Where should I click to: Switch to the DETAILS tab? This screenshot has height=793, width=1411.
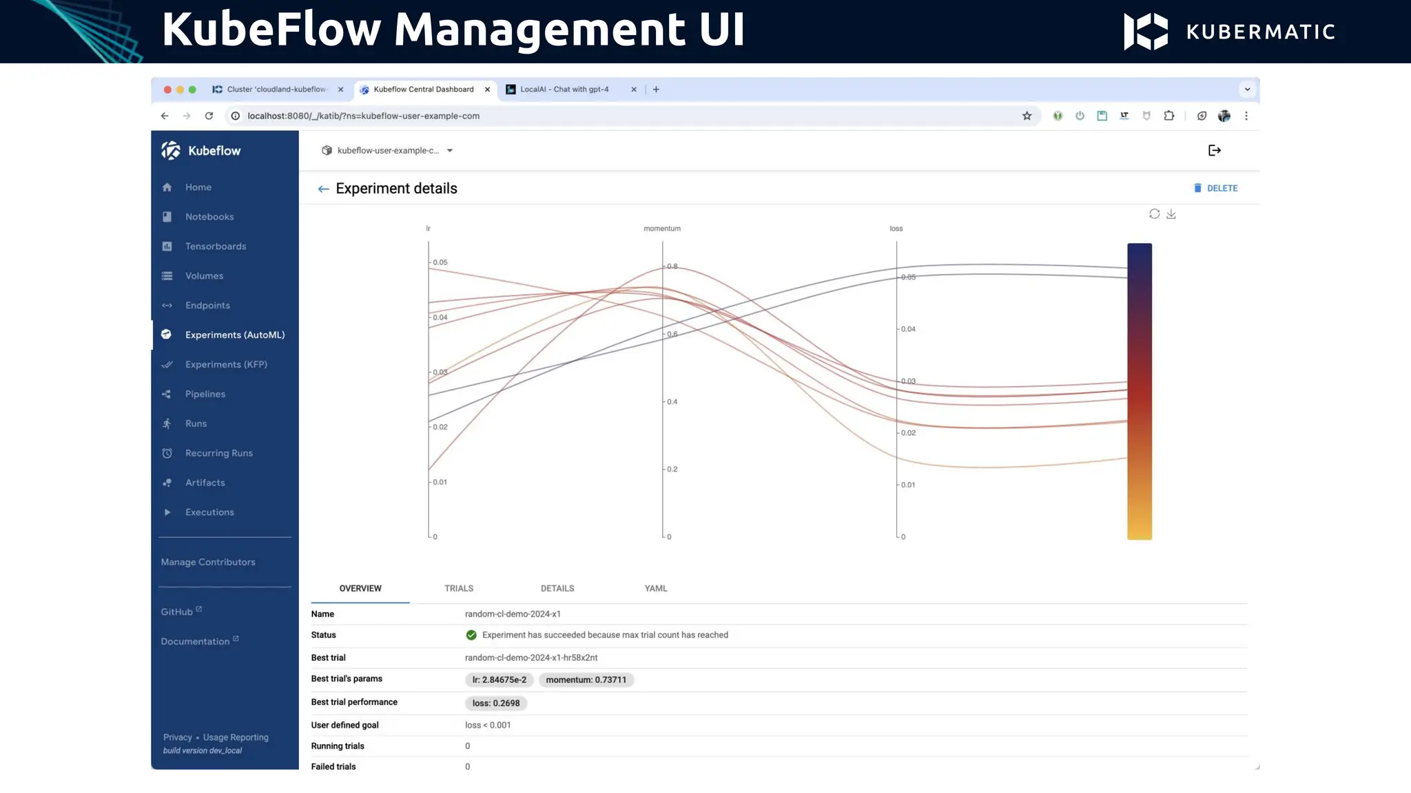(x=557, y=589)
